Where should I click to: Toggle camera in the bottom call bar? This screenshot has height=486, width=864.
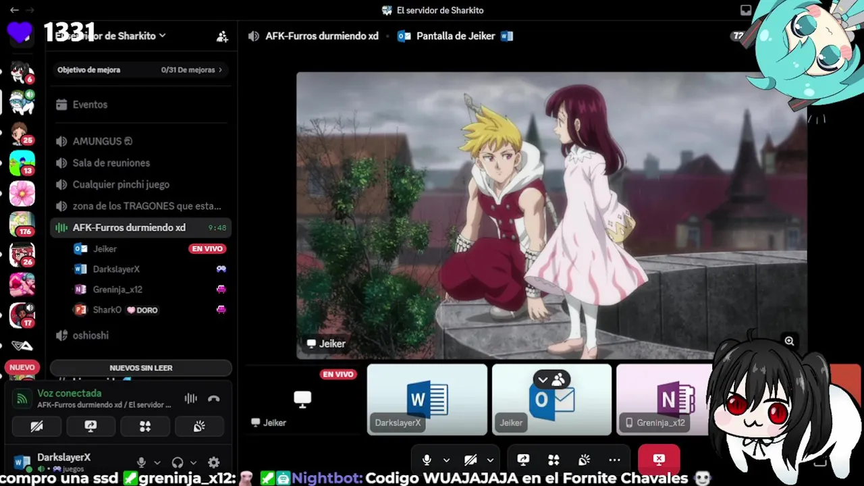click(x=470, y=460)
